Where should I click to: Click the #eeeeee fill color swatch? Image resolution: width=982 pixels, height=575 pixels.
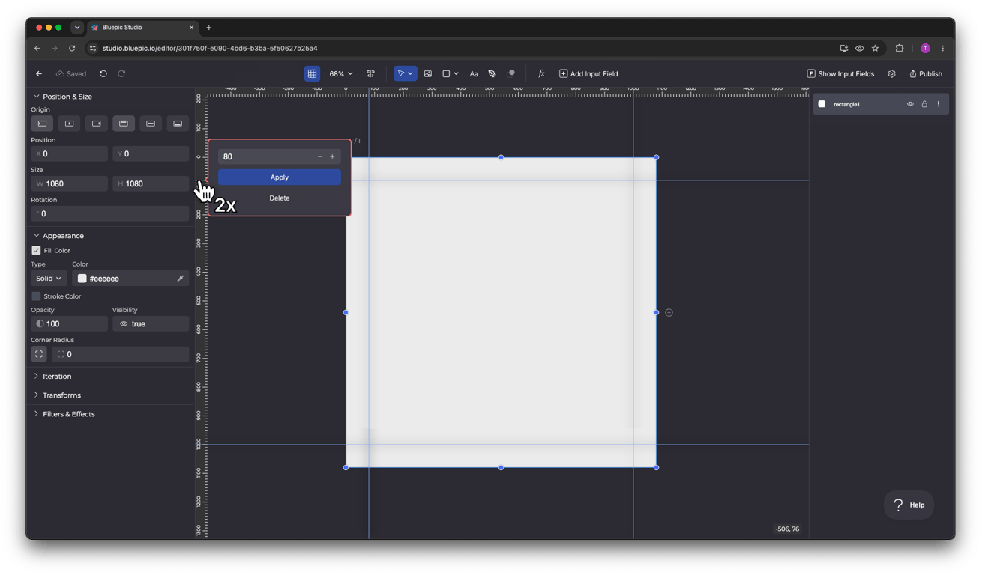tap(82, 279)
